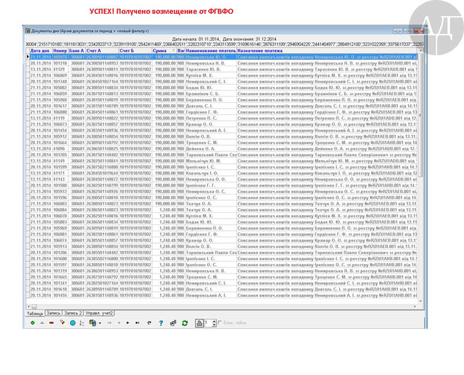The width and height of the screenshot is (464, 375).
Task: Go to the last record arrow
Action: click(137, 323)
